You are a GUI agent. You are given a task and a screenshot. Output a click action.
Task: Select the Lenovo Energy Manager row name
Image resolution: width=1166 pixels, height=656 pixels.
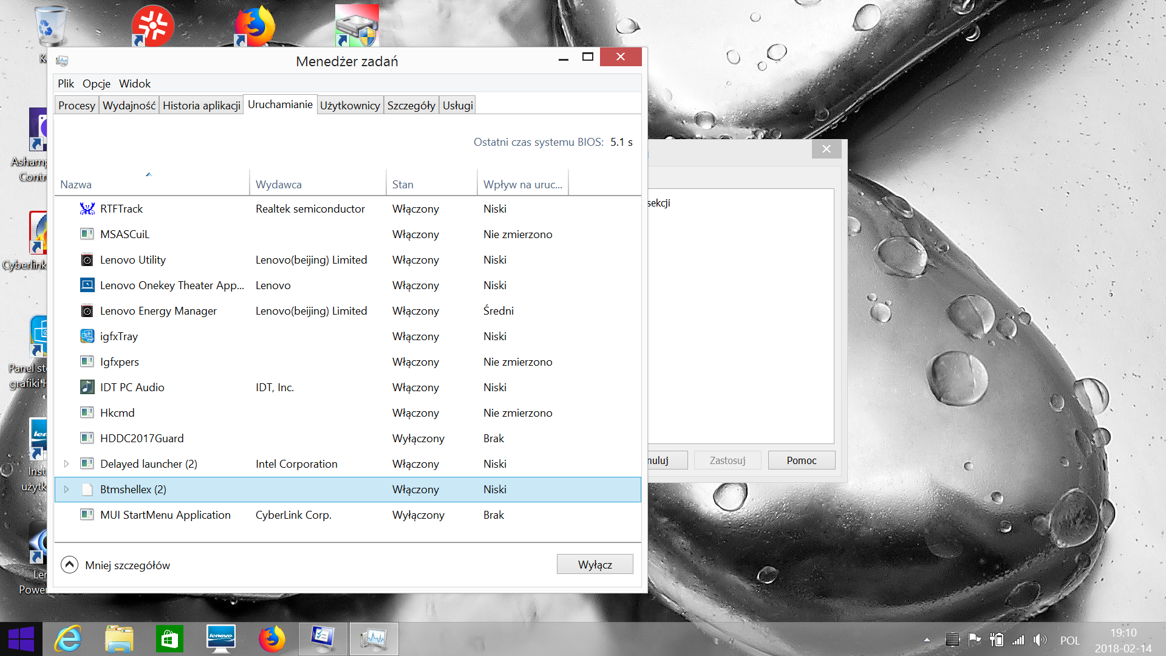tap(158, 310)
